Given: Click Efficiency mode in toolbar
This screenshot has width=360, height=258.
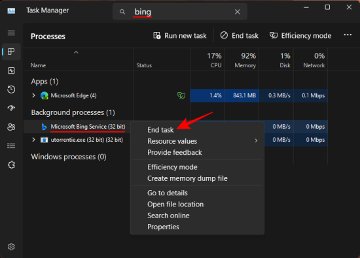Looking at the screenshot, I should pos(300,36).
